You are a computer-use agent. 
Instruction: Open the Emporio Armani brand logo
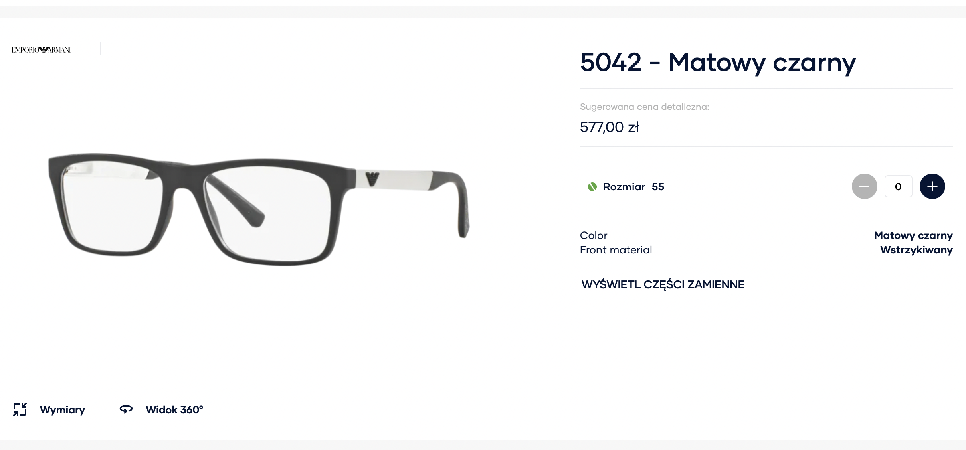pos(42,50)
